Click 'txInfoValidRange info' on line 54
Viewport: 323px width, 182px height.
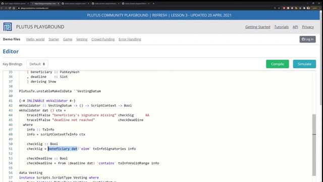pyautogui.click(x=138, y=163)
